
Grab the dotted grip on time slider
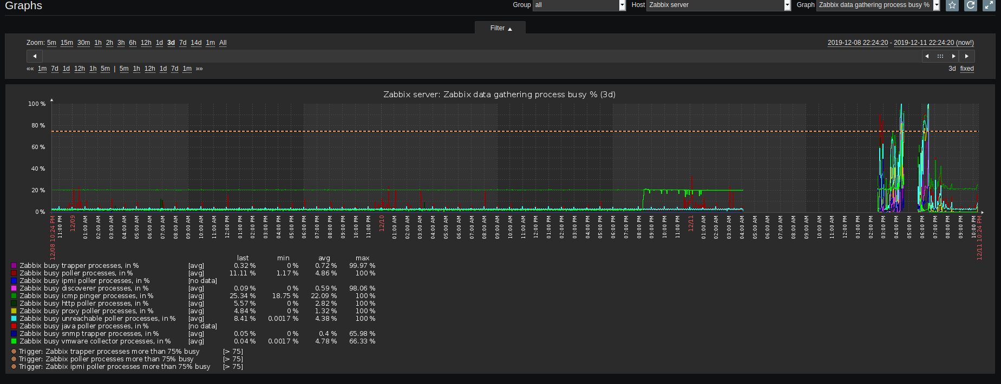[x=940, y=56]
